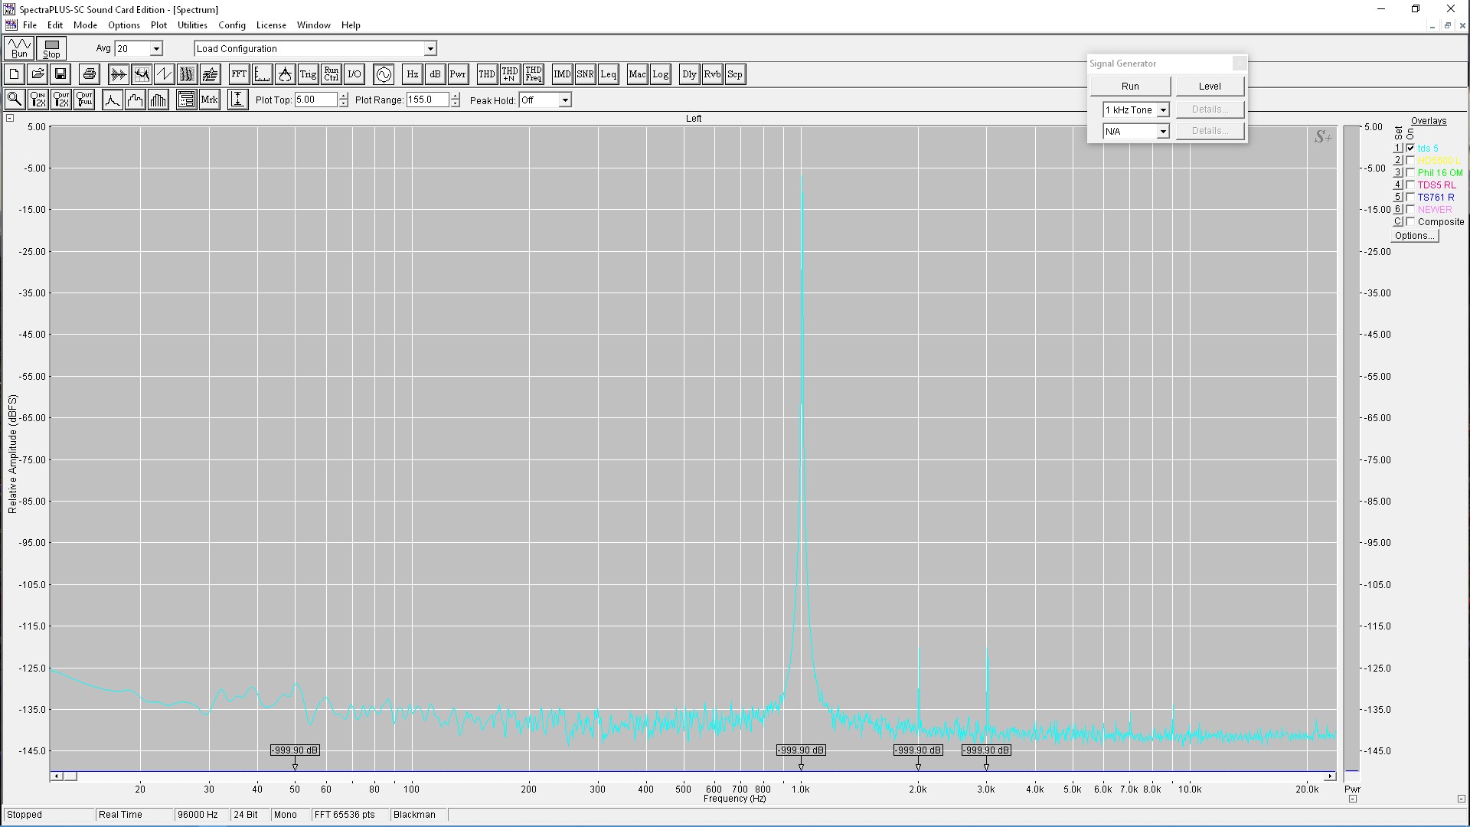1470x827 pixels.
Task: Click the Level button in Signal Generator
Action: (x=1210, y=86)
